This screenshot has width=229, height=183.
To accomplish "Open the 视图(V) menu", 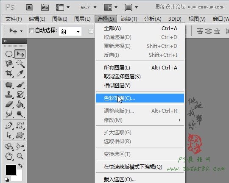I will (197, 19).
